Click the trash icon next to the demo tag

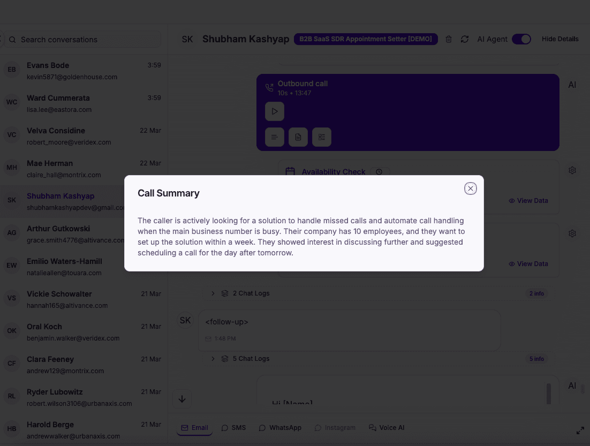coord(449,39)
